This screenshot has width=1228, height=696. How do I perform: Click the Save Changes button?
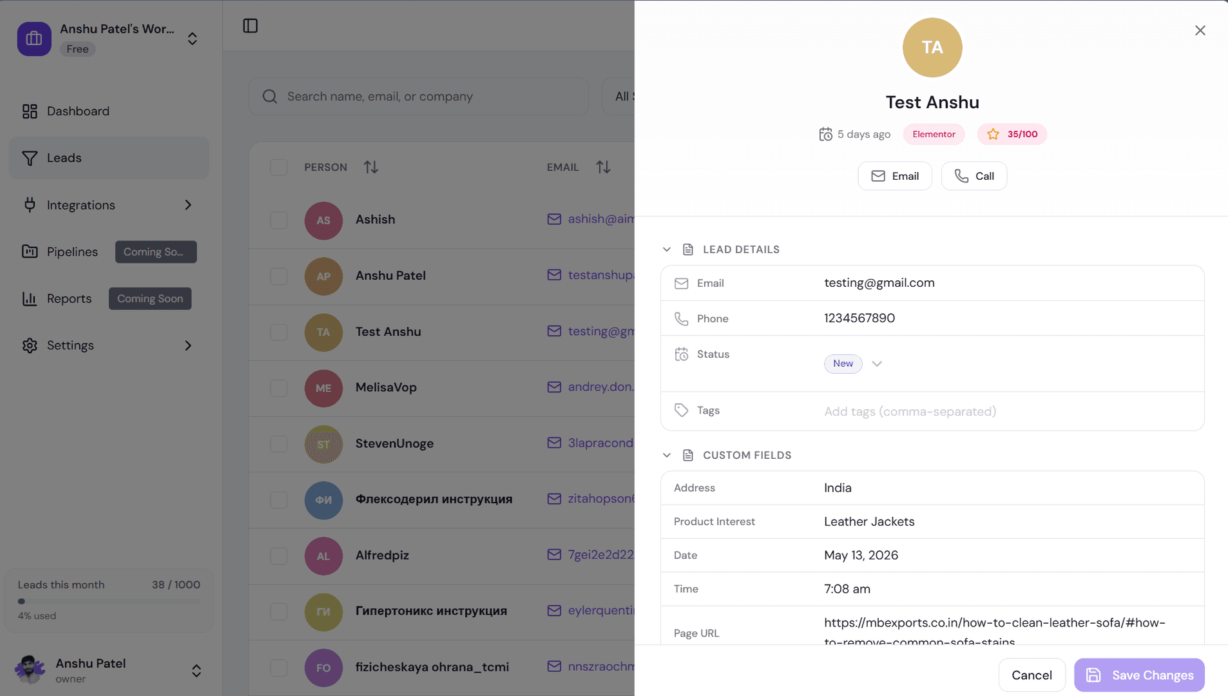click(x=1139, y=675)
